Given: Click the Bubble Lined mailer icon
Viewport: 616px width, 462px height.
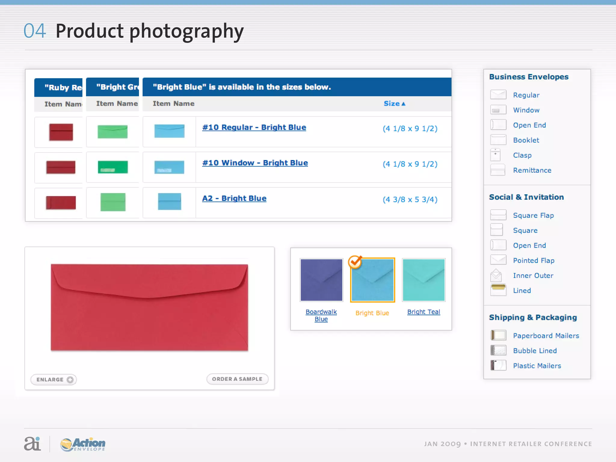Looking at the screenshot, I should [498, 350].
